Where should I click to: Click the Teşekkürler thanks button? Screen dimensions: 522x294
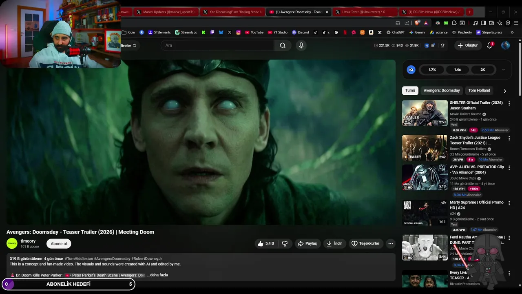pyautogui.click(x=366, y=244)
